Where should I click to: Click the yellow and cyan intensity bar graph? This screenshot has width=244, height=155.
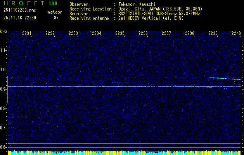(x=124, y=153)
